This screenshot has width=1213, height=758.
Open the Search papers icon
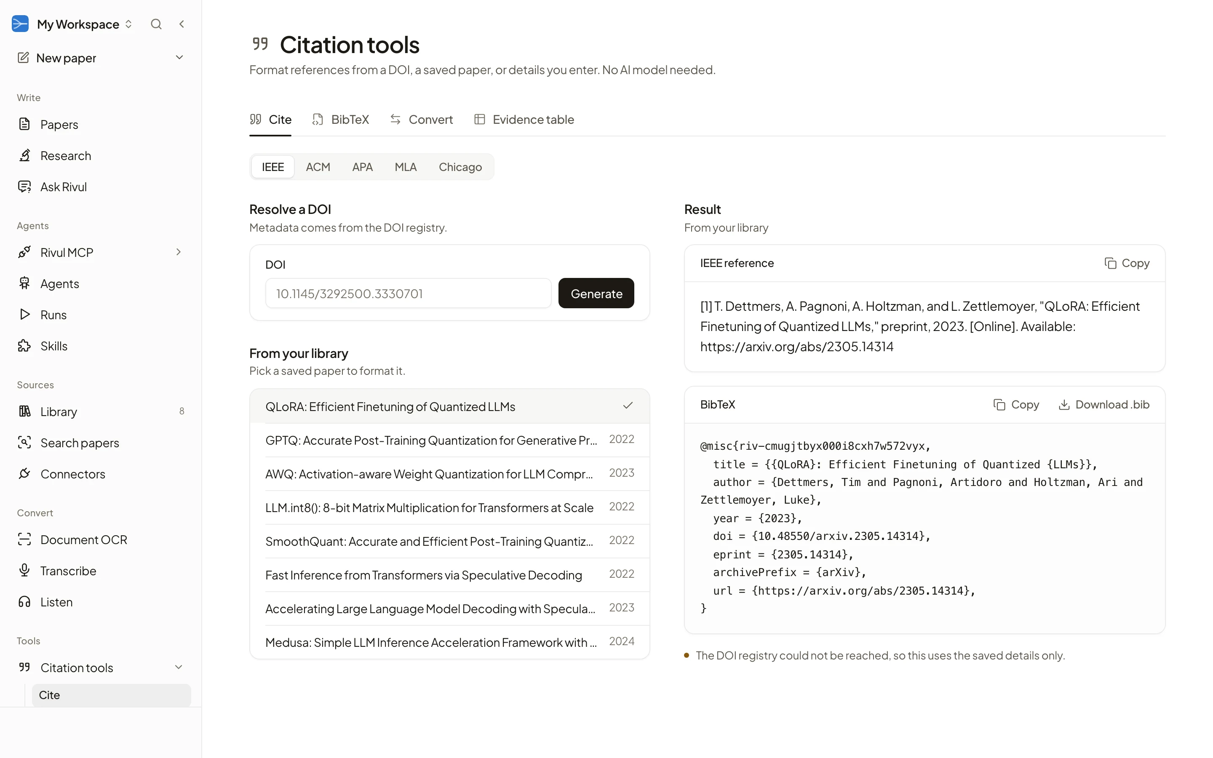point(24,442)
